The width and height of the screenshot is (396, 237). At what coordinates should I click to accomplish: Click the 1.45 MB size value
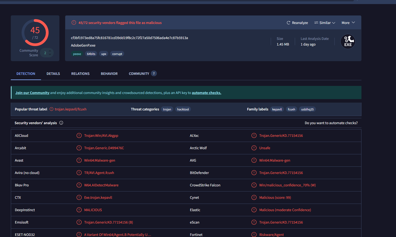(283, 44)
